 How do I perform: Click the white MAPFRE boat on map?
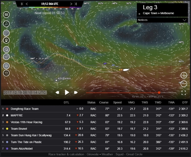coord(126,70)
